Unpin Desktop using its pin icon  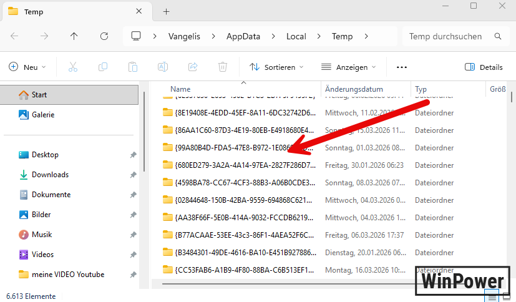point(133,155)
